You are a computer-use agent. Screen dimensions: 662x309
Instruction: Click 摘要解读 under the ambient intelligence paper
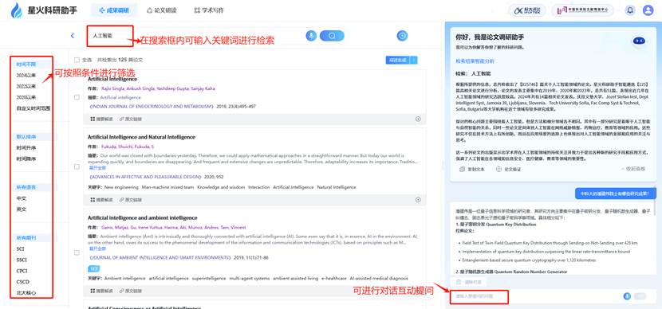102,291
